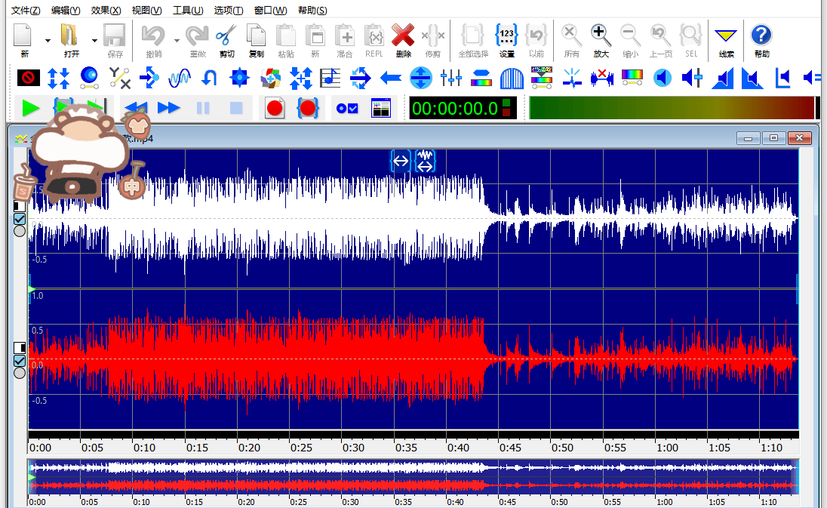Image resolution: width=827 pixels, height=508 pixels.
Task: Open the 文件(Z) menu
Action: 26,10
